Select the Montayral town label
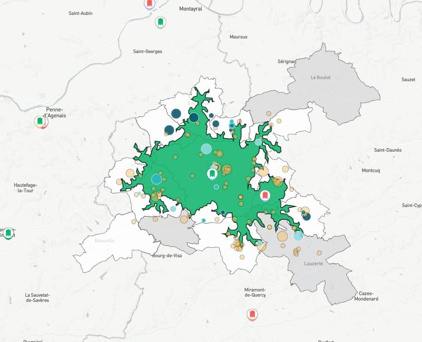422x342 pixels. coord(190,9)
